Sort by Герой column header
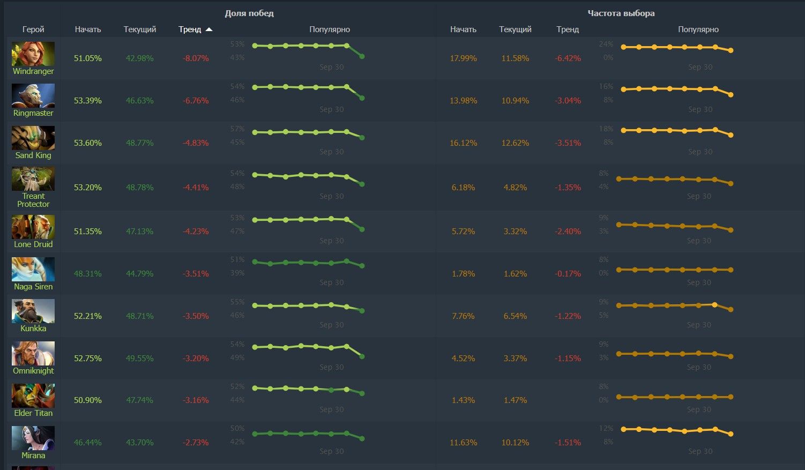Image resolution: width=805 pixels, height=470 pixels. point(33,29)
